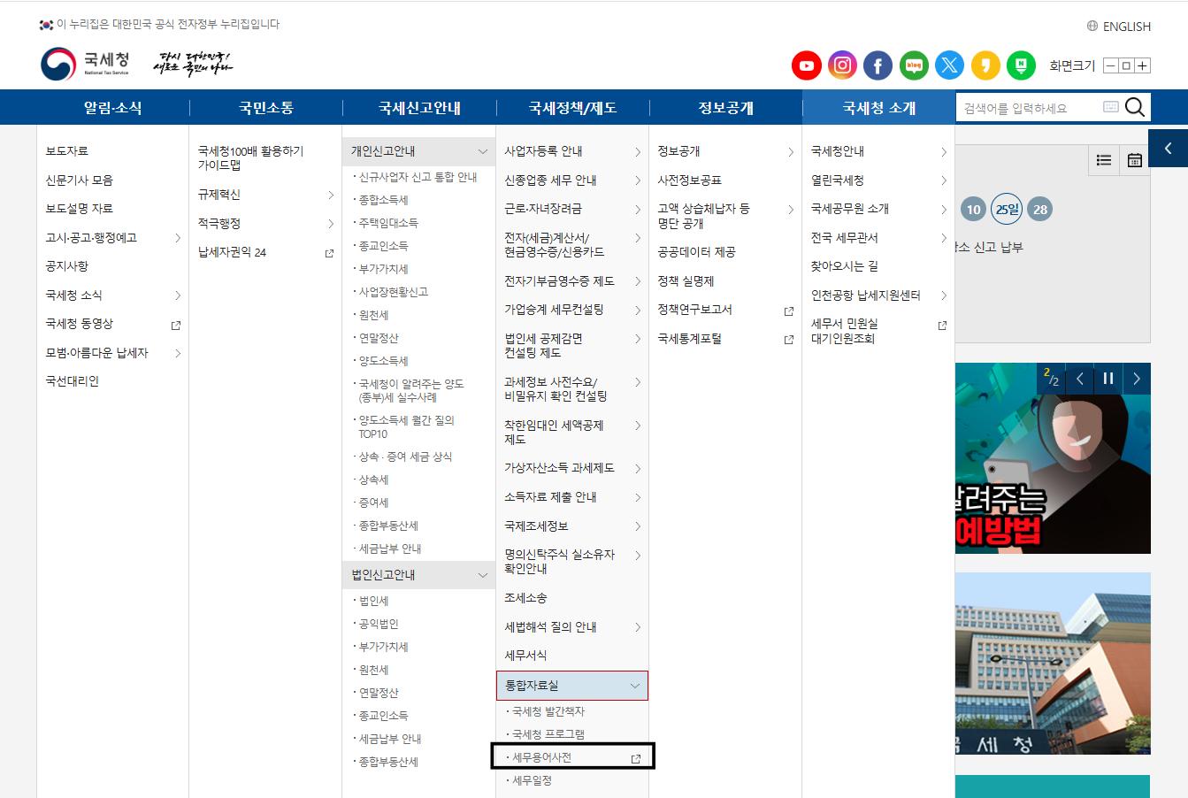
Task: Pause the banner slideshow
Action: pyautogui.click(x=1108, y=379)
